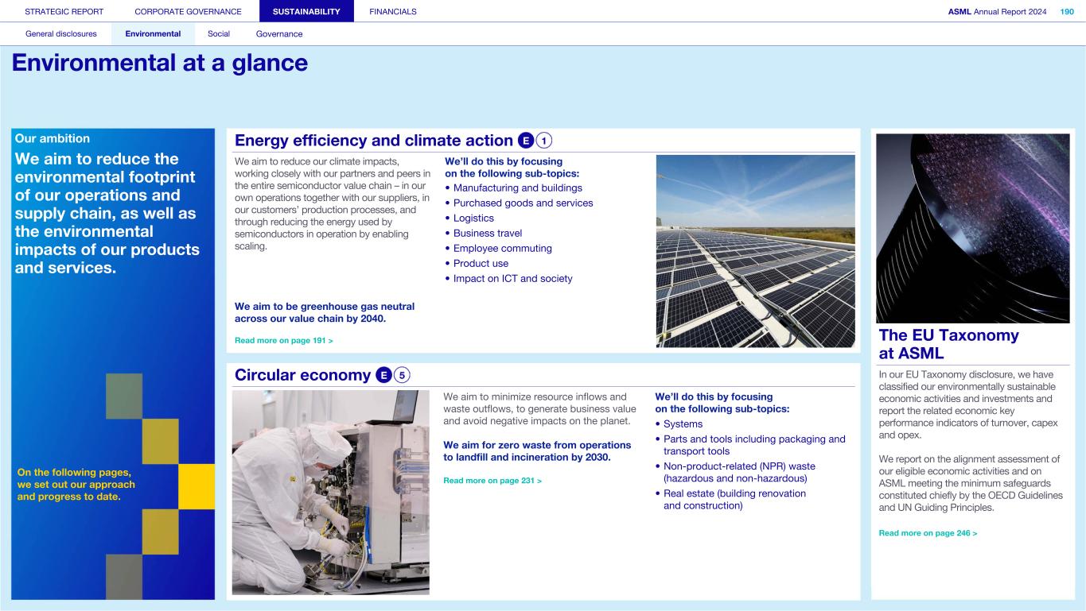Open the silicon wafer photo above EU Taxonomy
The width and height of the screenshot is (1086, 611).
pos(973,228)
